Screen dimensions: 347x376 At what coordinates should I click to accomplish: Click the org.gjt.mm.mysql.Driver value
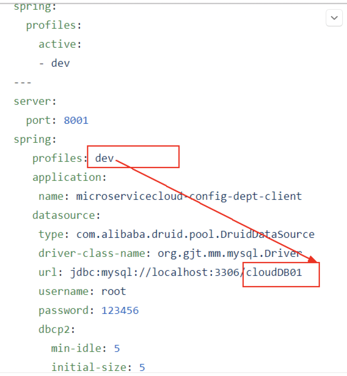(230, 253)
